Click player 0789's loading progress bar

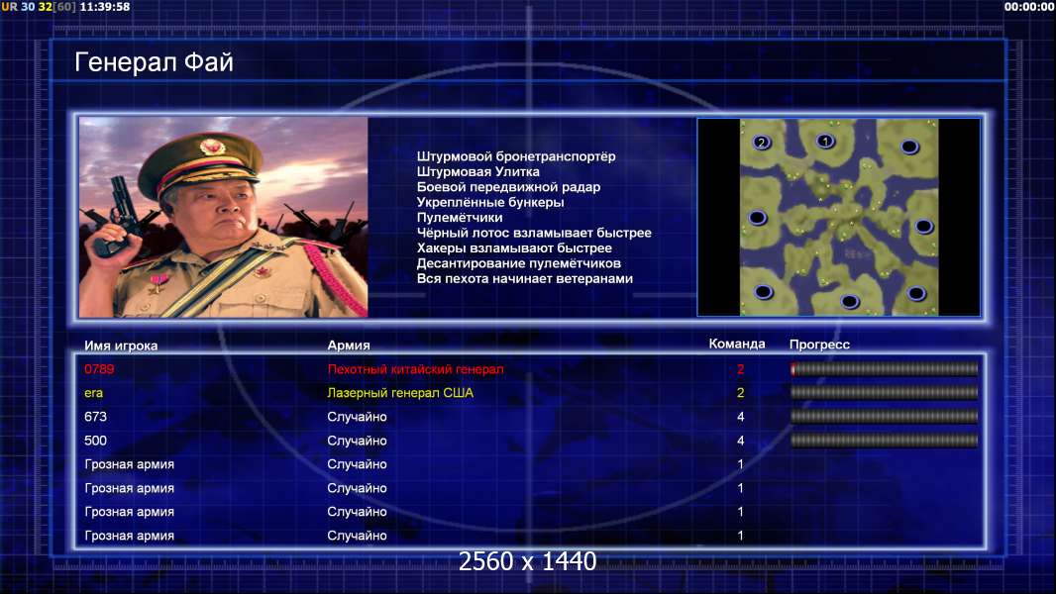tap(884, 368)
